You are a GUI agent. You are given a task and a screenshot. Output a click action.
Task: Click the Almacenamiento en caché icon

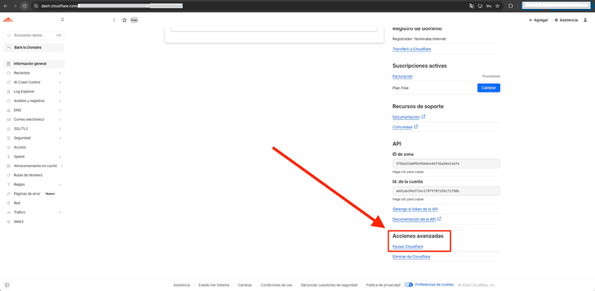(x=9, y=166)
